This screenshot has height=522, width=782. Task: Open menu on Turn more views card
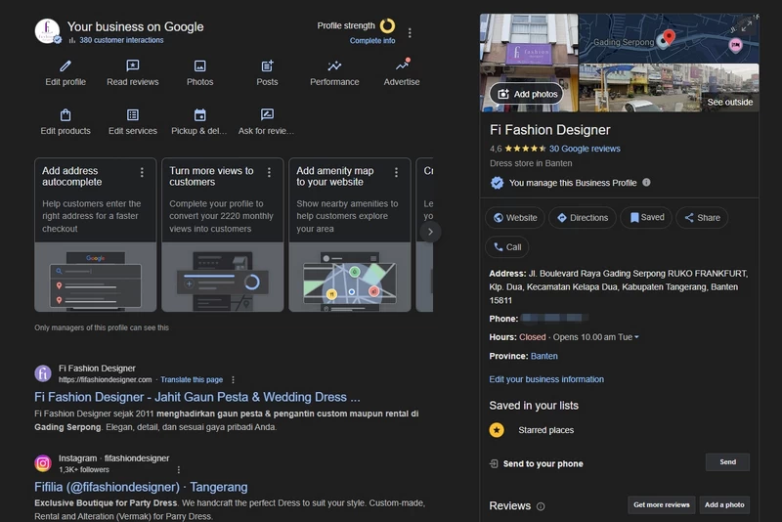(270, 172)
